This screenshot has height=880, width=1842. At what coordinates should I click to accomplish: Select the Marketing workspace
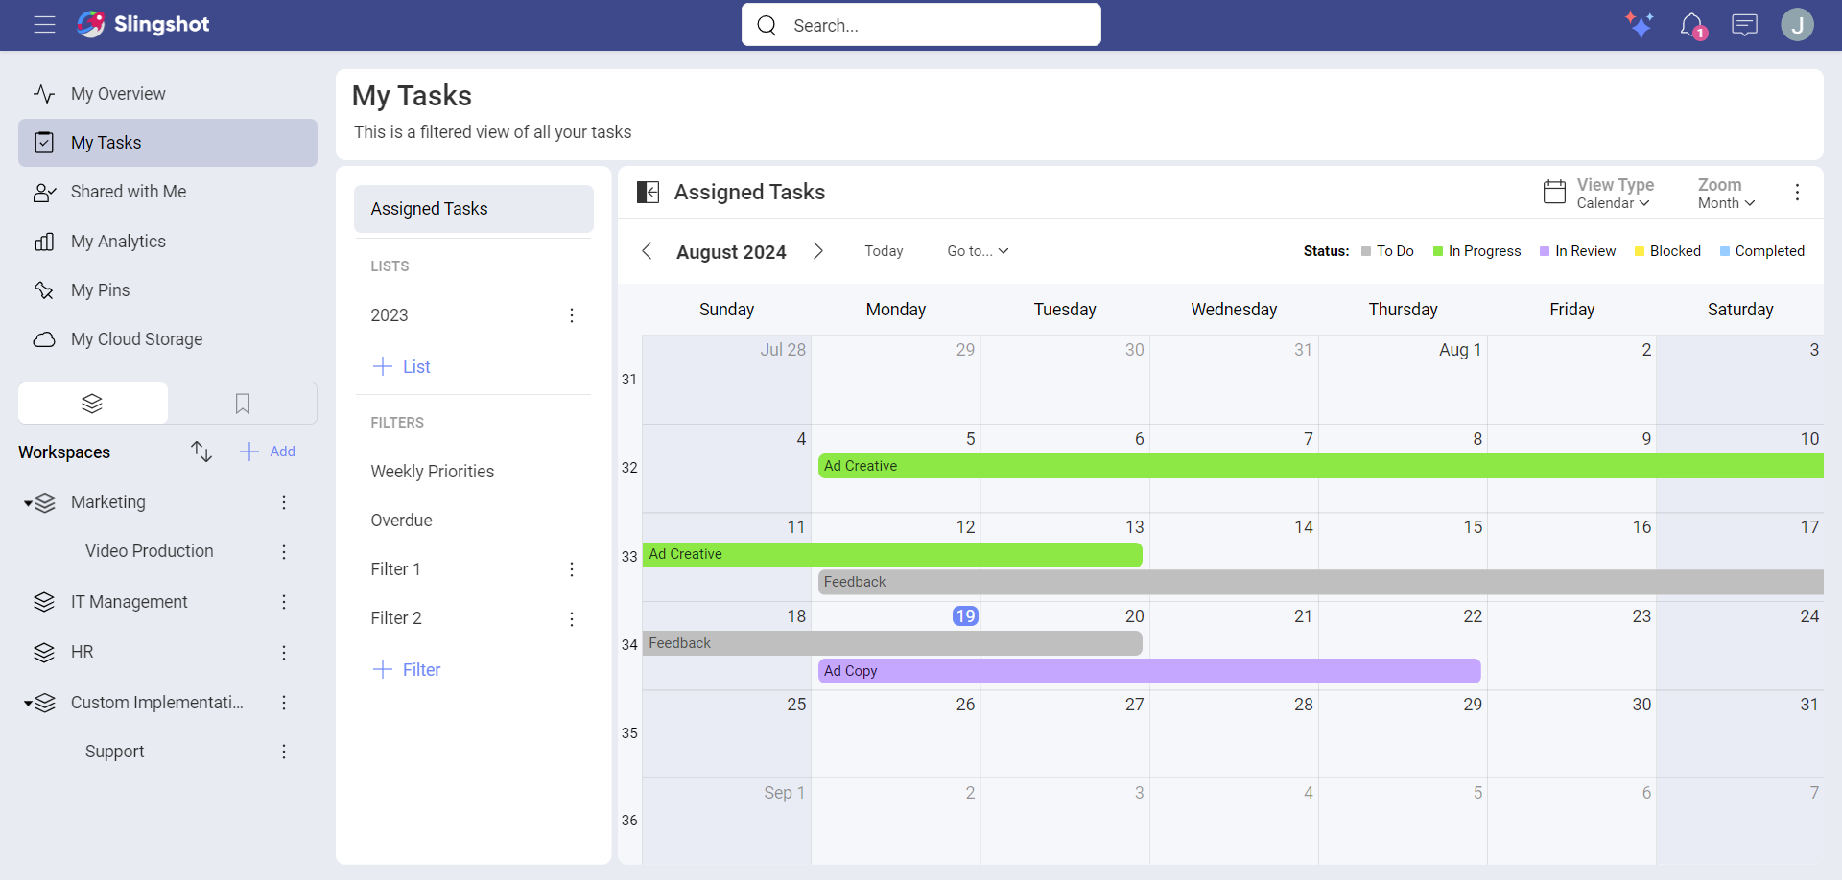108,502
